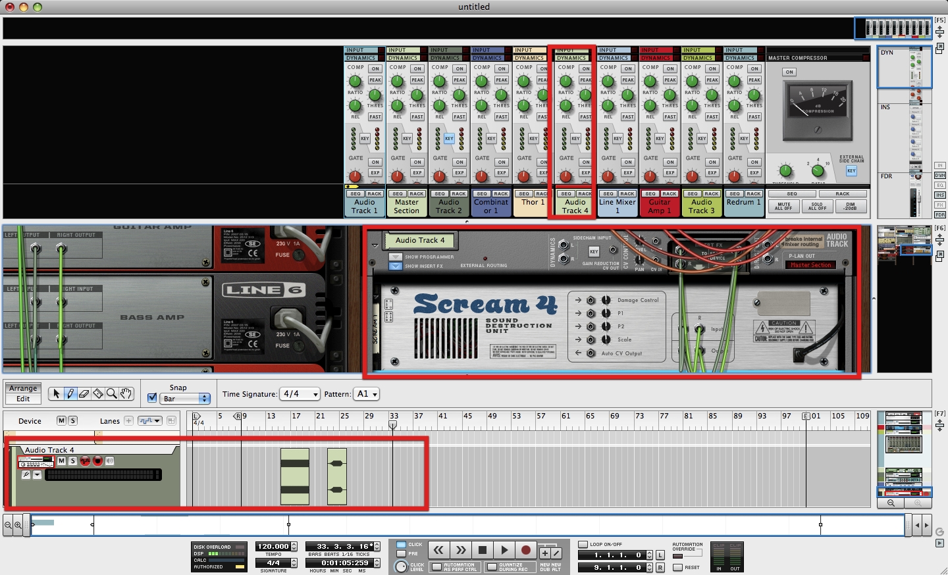
Task: Open the Snap value Bar dropdown
Action: coord(186,399)
